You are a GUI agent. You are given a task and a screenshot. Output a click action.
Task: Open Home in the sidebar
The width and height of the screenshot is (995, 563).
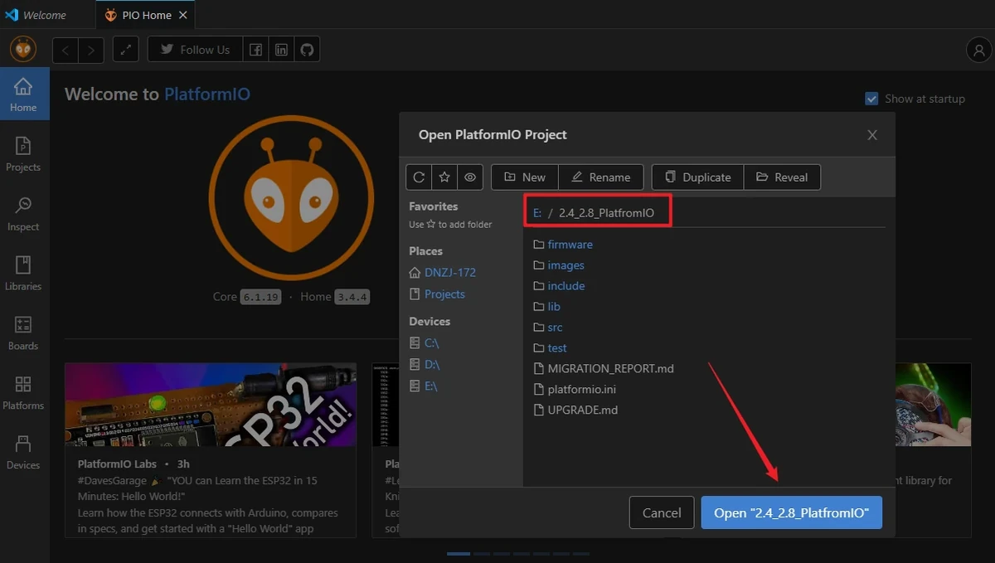23,95
